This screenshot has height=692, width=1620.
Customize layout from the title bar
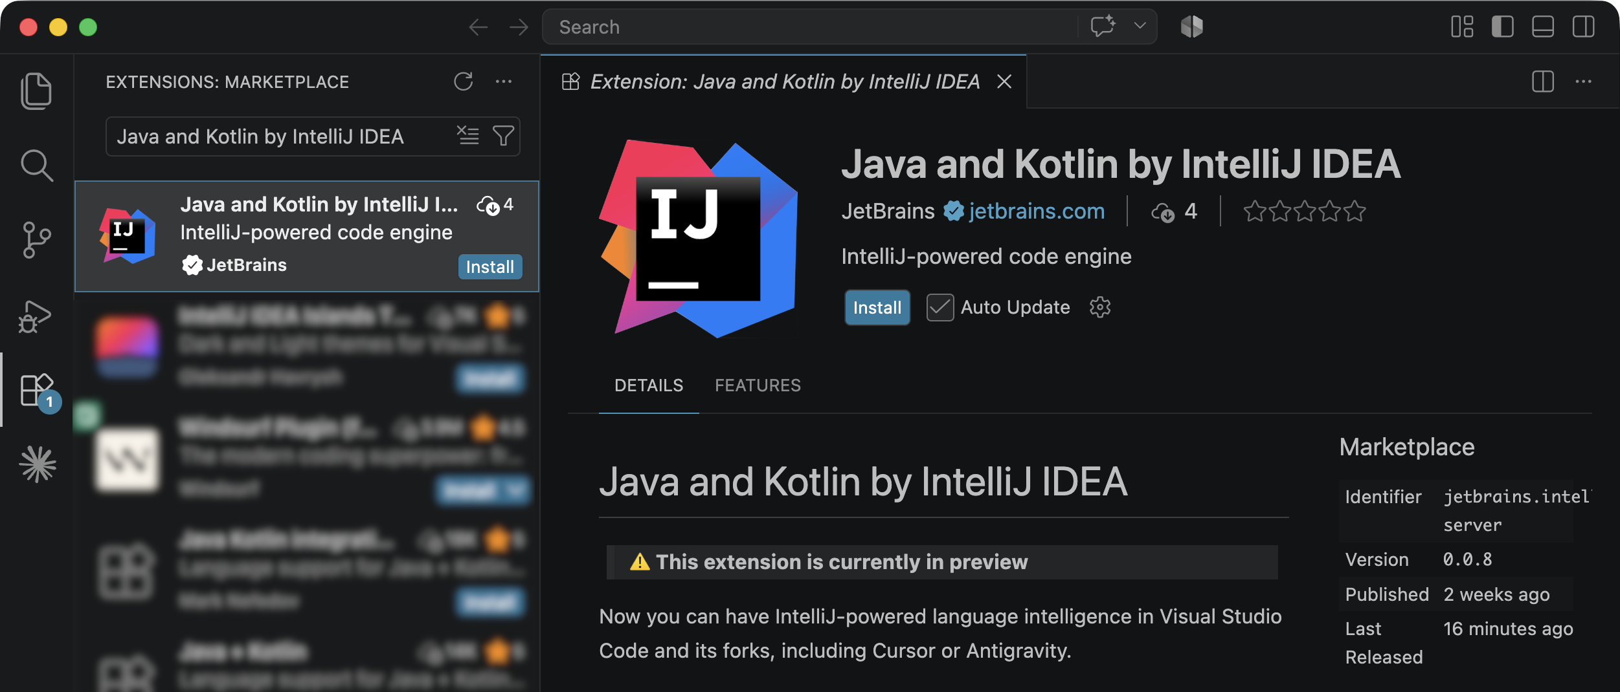pos(1462,27)
